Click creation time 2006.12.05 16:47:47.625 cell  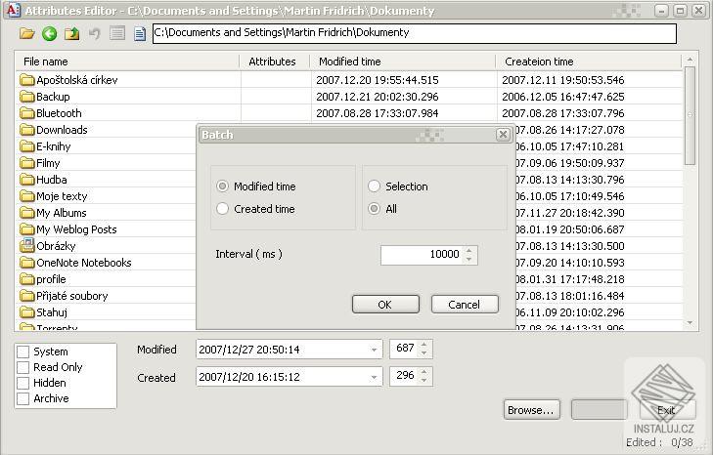(x=563, y=97)
